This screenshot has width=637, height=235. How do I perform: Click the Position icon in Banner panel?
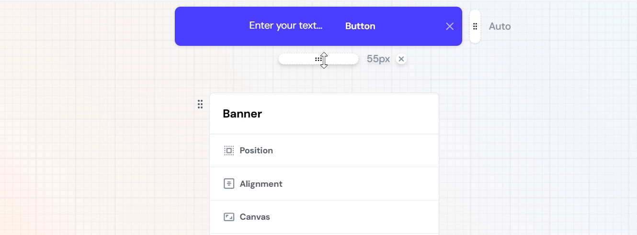click(229, 150)
